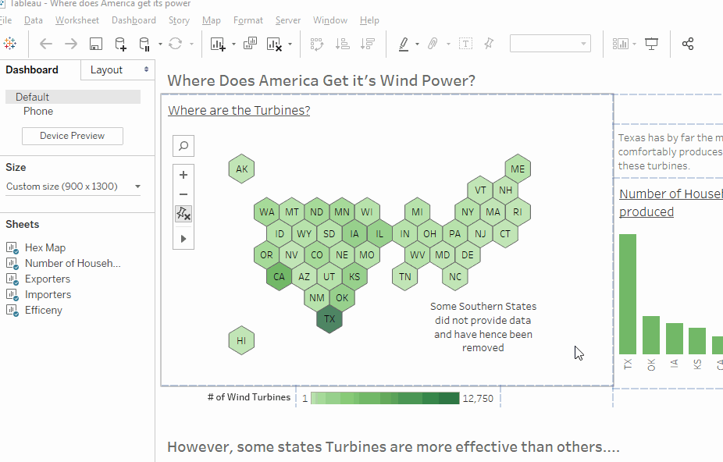Click the Undo arrow
The image size is (723, 462).
45,44
